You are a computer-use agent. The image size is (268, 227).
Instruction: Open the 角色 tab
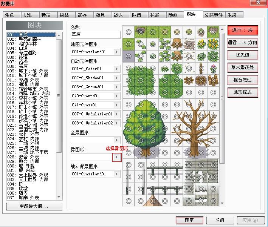tap(12, 15)
